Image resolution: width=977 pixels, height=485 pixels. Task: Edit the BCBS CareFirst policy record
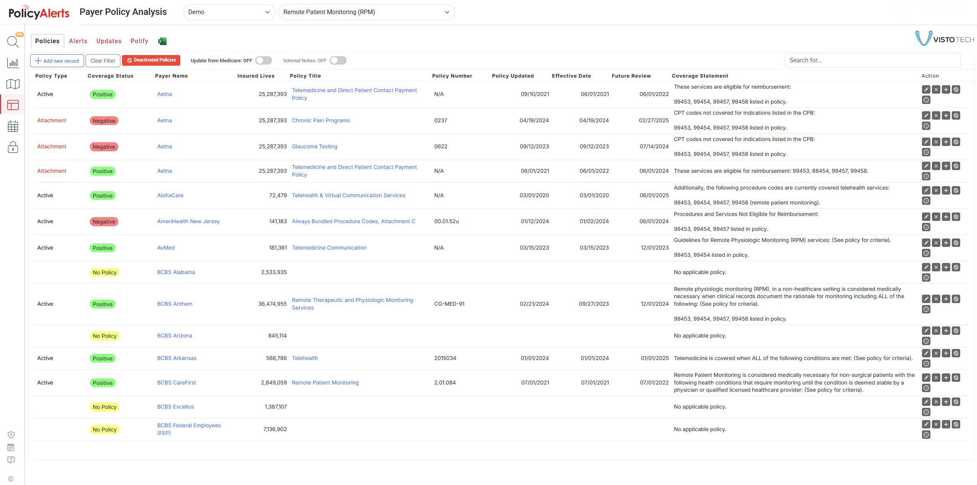(926, 378)
